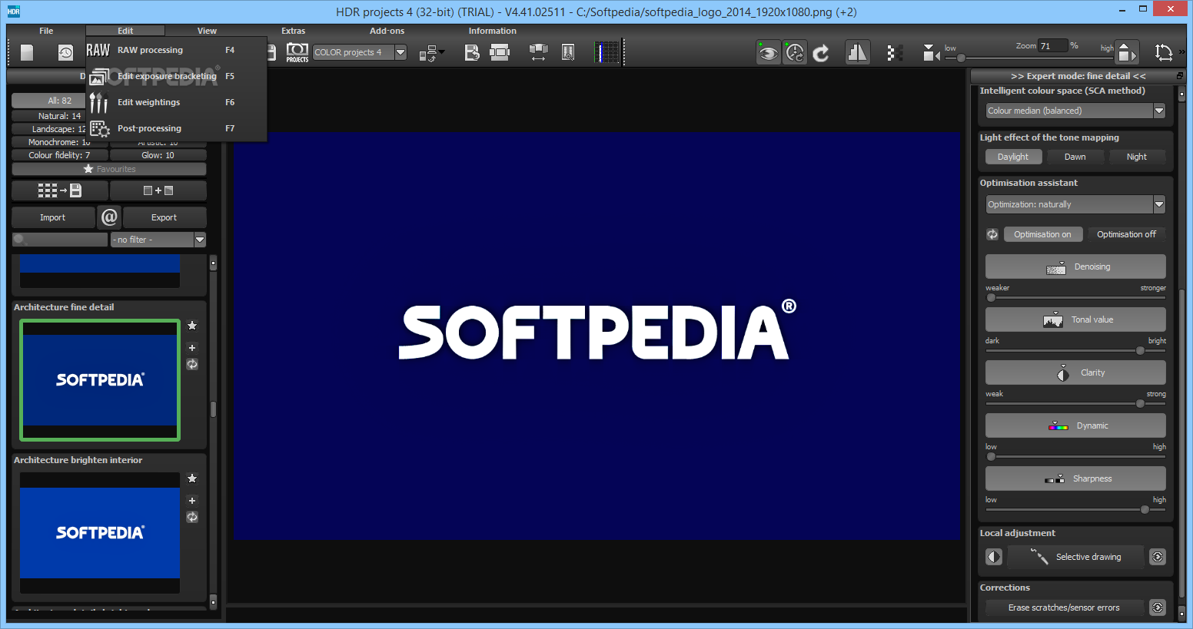Viewport: 1193px width, 629px height.
Task: Select the Dawn light effect
Action: click(x=1075, y=157)
